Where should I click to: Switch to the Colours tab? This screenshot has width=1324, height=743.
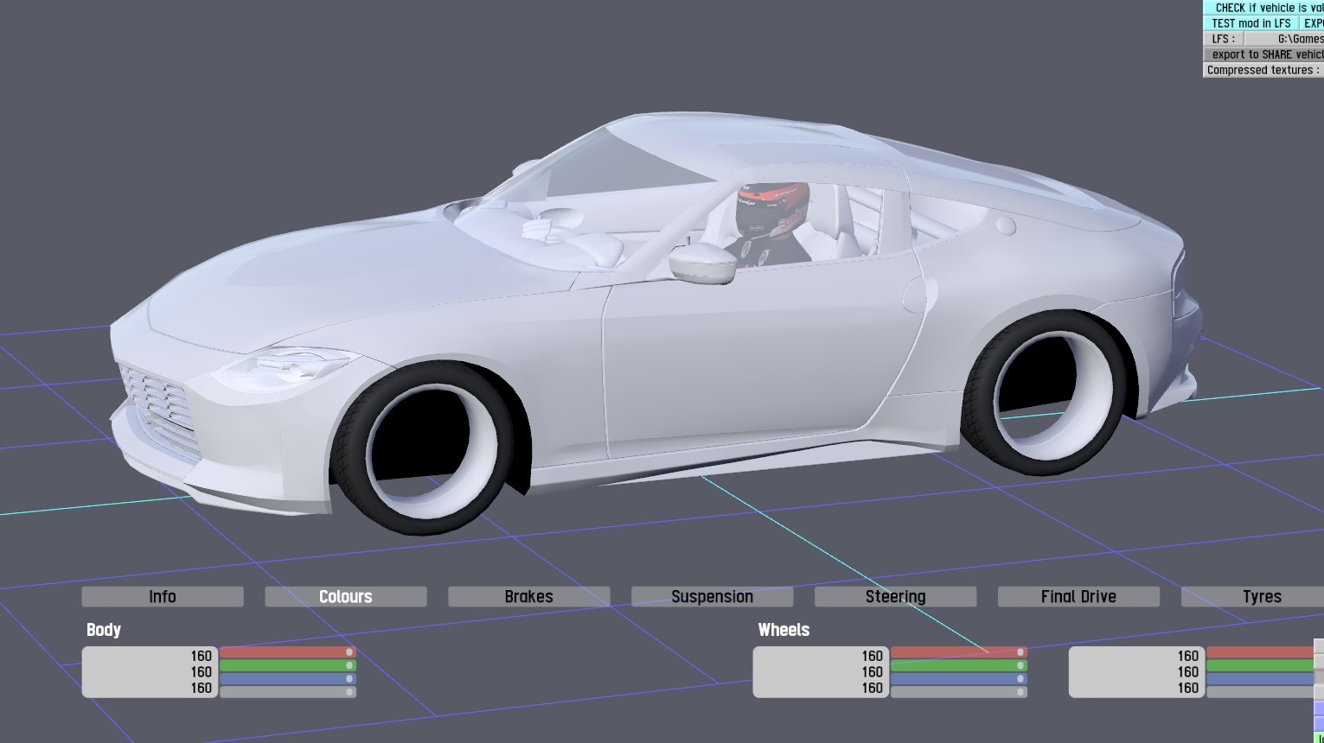point(346,597)
